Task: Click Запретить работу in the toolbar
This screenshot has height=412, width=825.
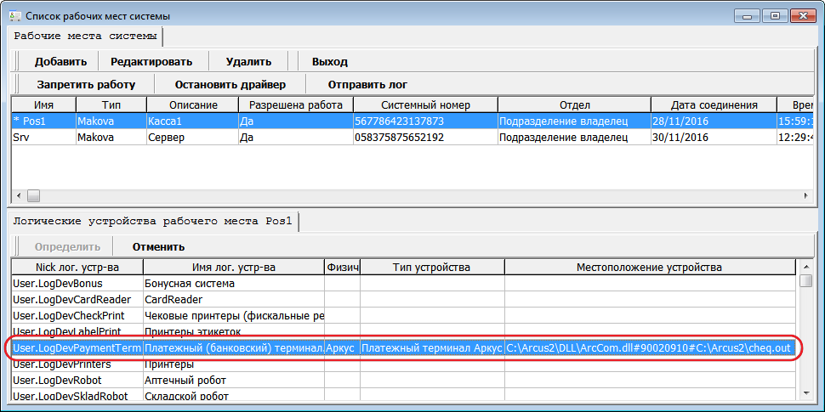Action: (86, 84)
